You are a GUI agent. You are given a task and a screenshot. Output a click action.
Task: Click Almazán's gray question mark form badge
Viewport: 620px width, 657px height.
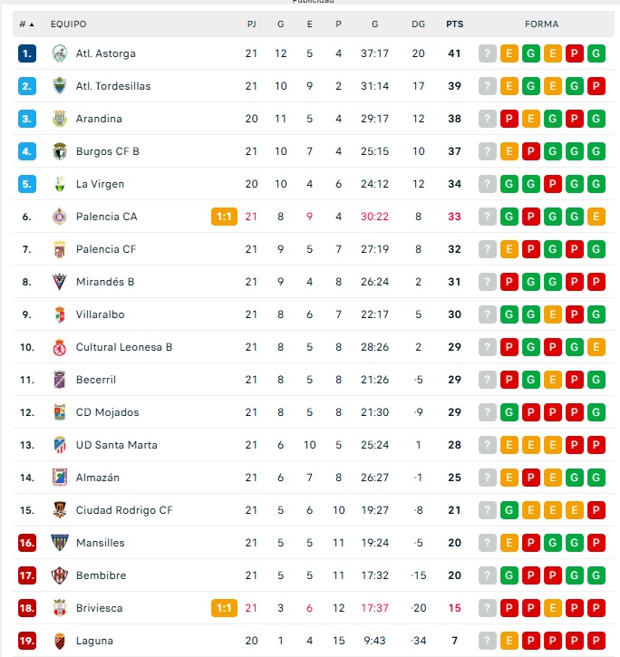(x=488, y=478)
